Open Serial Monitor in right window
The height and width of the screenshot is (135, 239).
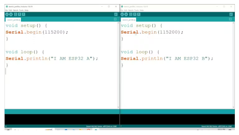point(231,15)
